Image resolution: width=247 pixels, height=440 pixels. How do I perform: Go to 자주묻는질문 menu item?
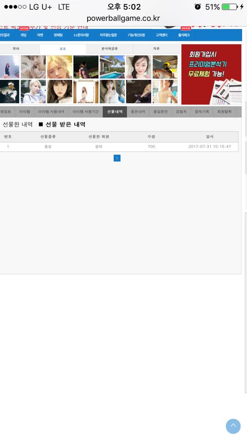coord(108,35)
